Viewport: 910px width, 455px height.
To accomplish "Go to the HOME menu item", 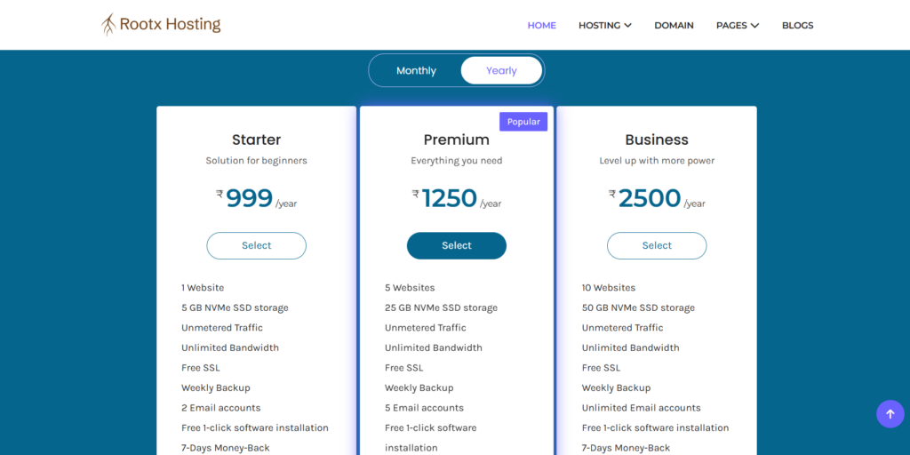I will [x=541, y=26].
